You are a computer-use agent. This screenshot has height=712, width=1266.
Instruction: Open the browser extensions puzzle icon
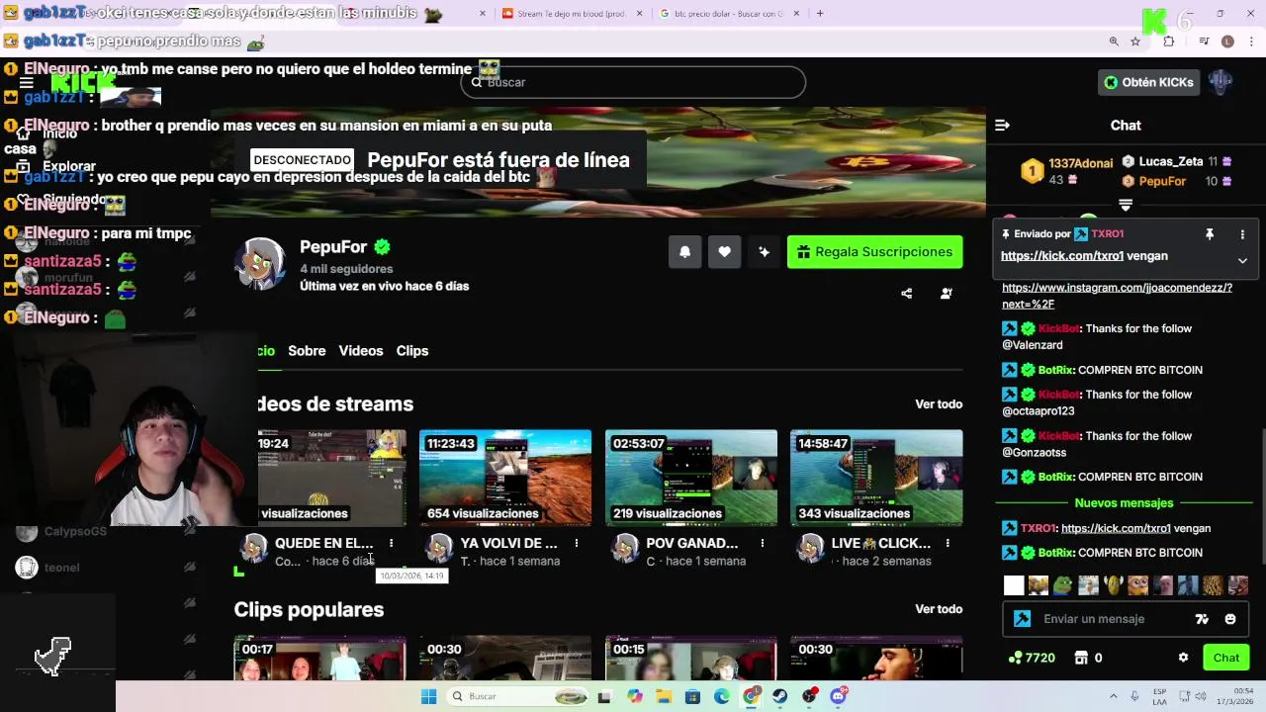[x=1169, y=42]
